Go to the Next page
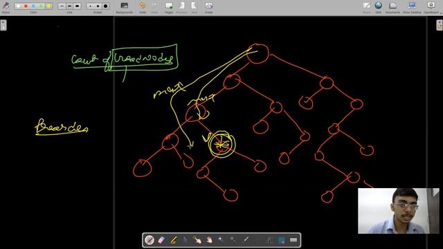This screenshot has width=443, height=249. coord(194,7)
